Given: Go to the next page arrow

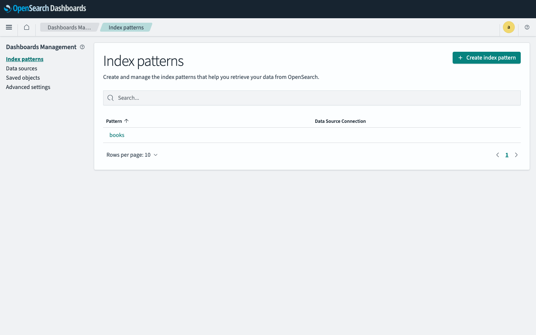Looking at the screenshot, I should pos(516,155).
